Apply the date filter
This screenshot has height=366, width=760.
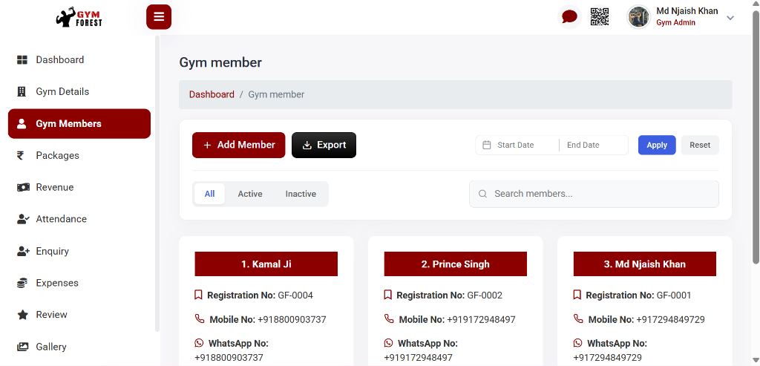[x=657, y=145]
